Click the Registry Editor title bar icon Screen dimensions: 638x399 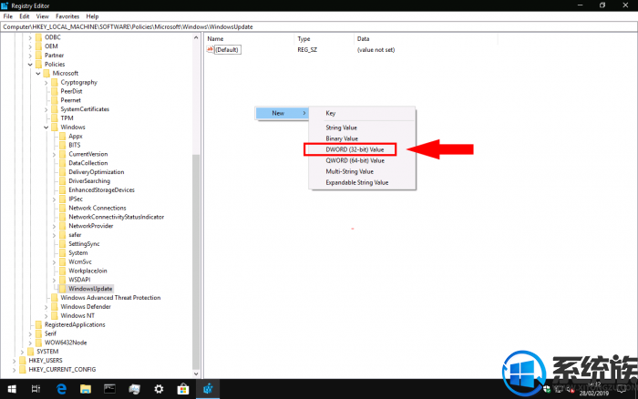pos(5,5)
